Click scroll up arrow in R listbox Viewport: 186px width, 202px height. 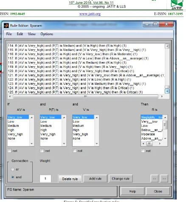[x=165, y=118]
